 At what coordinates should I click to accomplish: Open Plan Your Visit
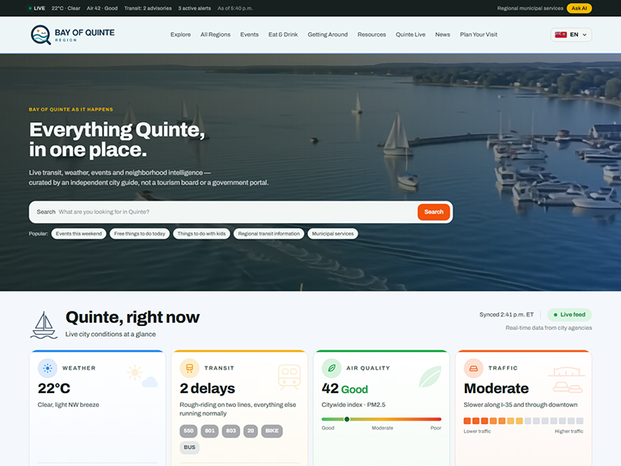(479, 35)
